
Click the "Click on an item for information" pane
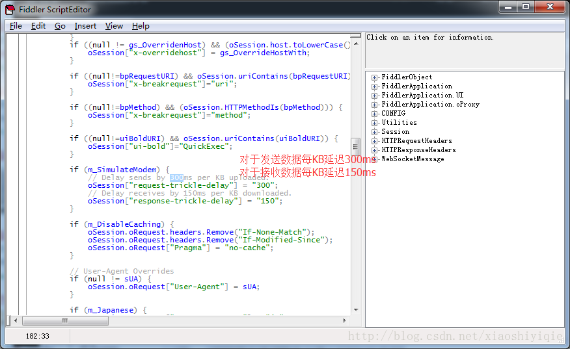(x=465, y=50)
